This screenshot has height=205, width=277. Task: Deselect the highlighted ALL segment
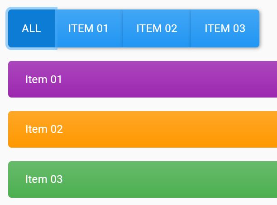[x=31, y=28]
